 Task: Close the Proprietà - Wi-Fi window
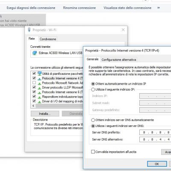coord(123,30)
